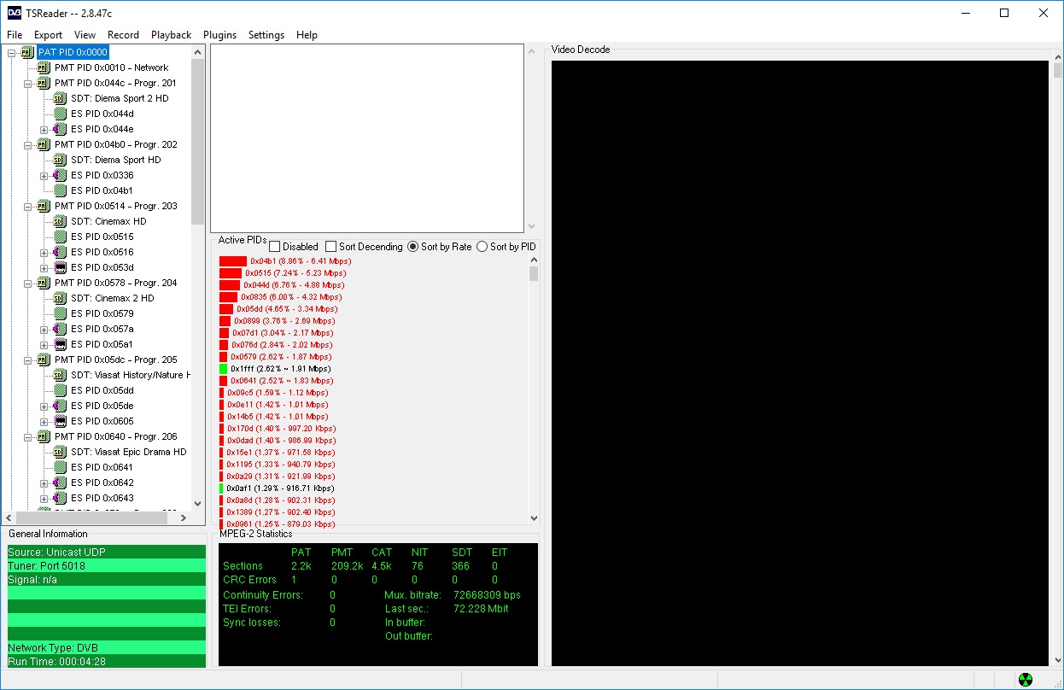This screenshot has height=690, width=1064.
Task: Collapse the PAT PID 0x0000 root node
Action: [12, 52]
